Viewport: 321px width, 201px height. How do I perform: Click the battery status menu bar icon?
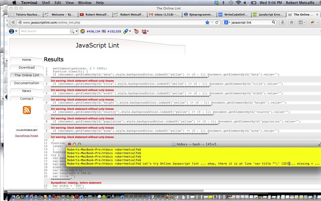pos(254,3)
